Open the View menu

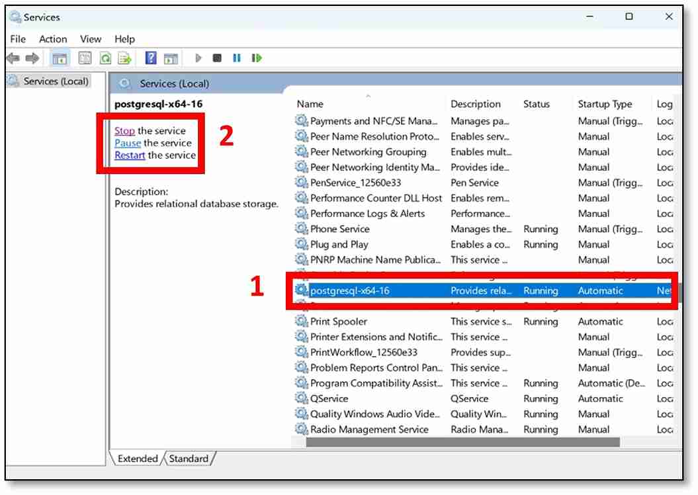[x=91, y=39]
